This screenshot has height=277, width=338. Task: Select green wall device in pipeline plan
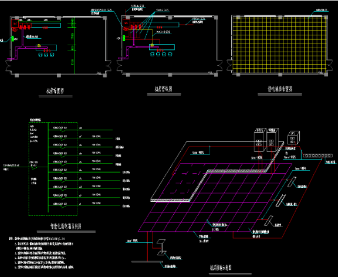[124, 38]
